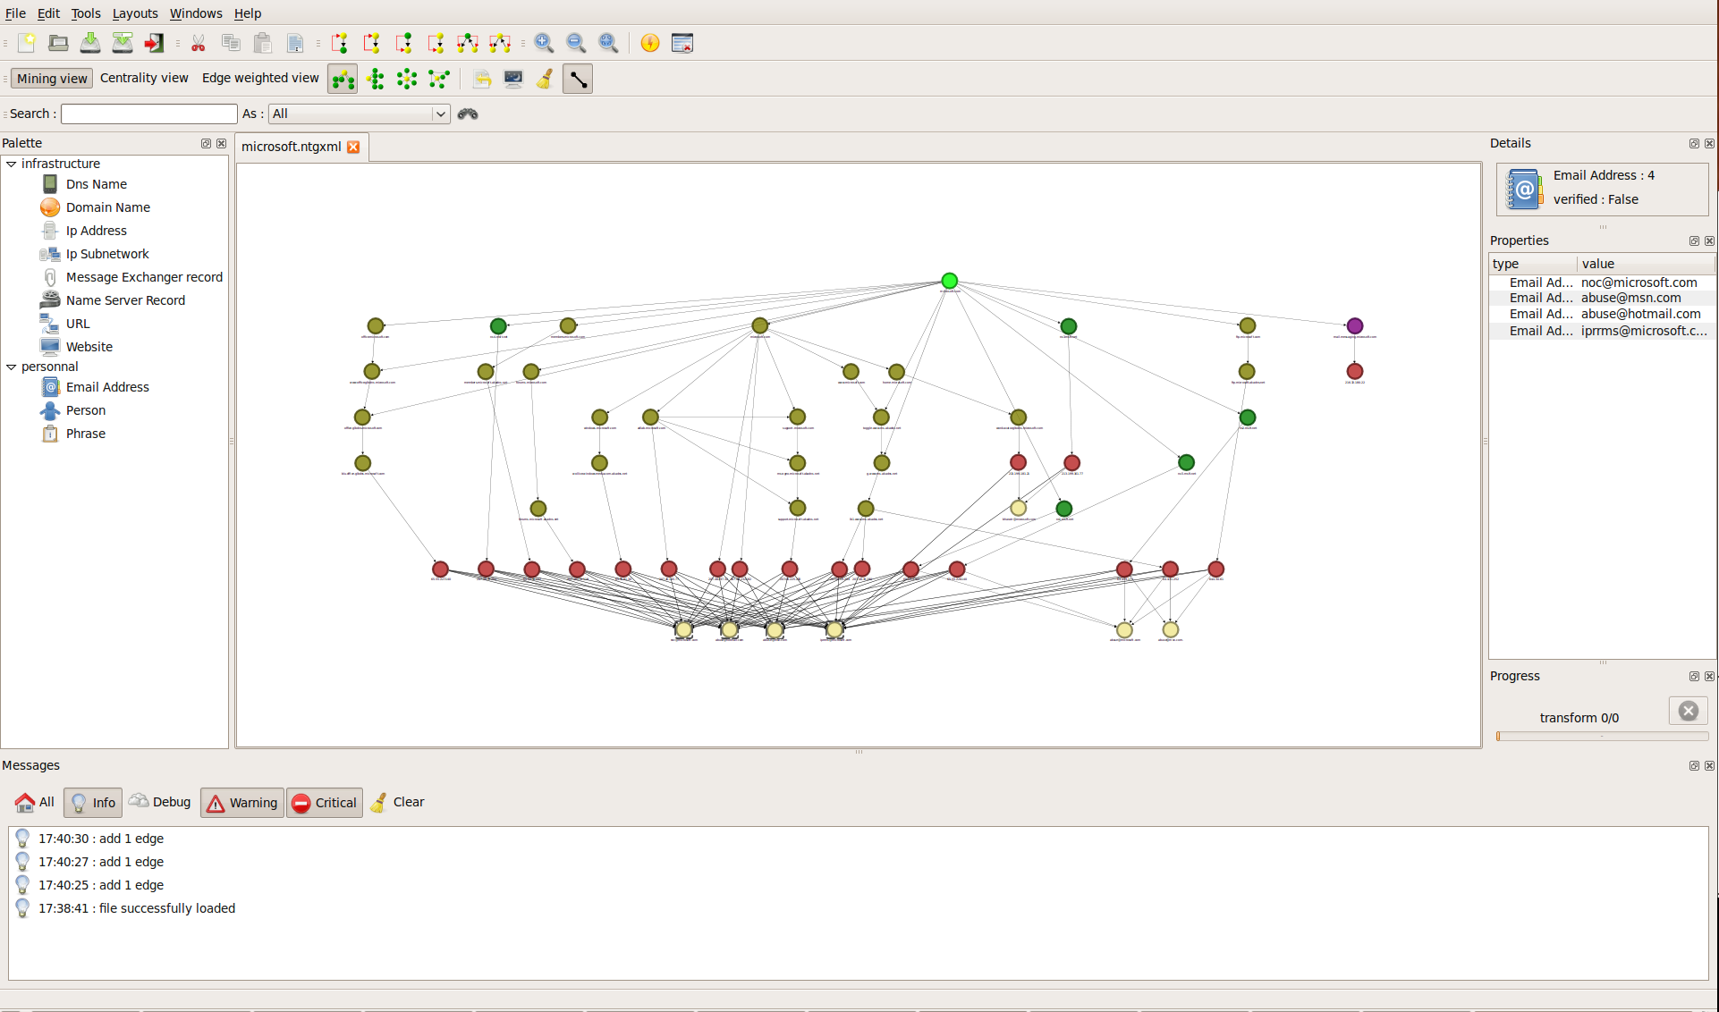This screenshot has width=1719, height=1012.
Task: Click the new graph document icon
Action: pyautogui.click(x=27, y=43)
